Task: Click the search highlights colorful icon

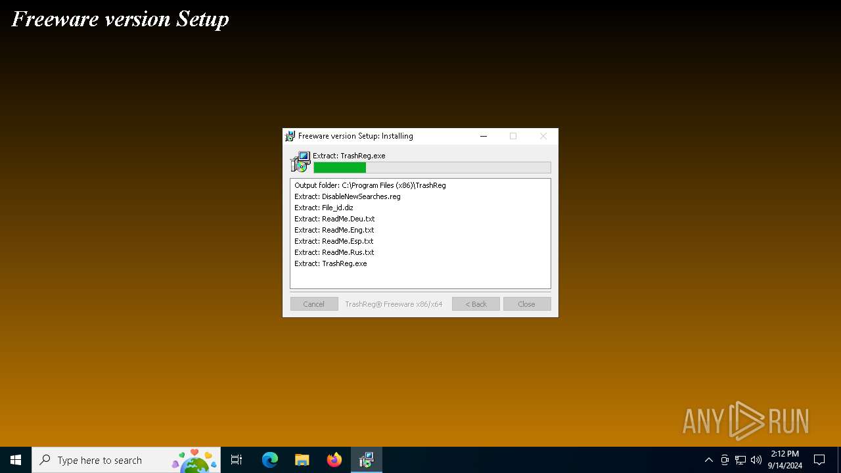Action: point(195,461)
